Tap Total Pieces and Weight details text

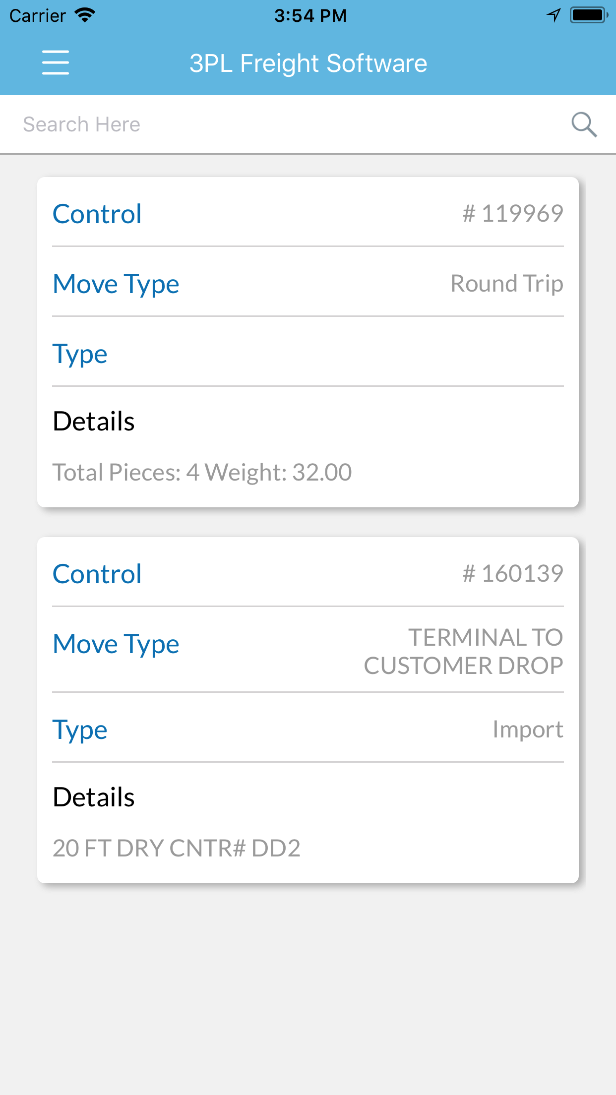[202, 472]
